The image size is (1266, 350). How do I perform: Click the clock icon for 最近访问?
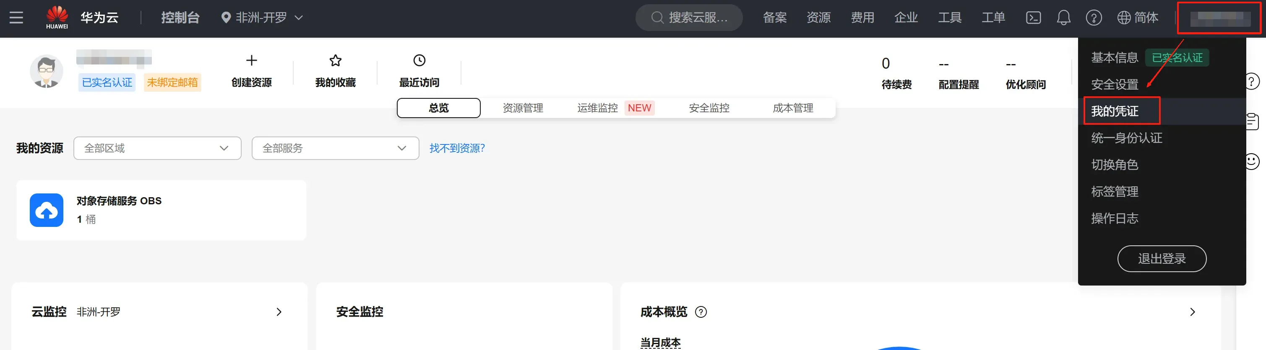click(x=419, y=60)
